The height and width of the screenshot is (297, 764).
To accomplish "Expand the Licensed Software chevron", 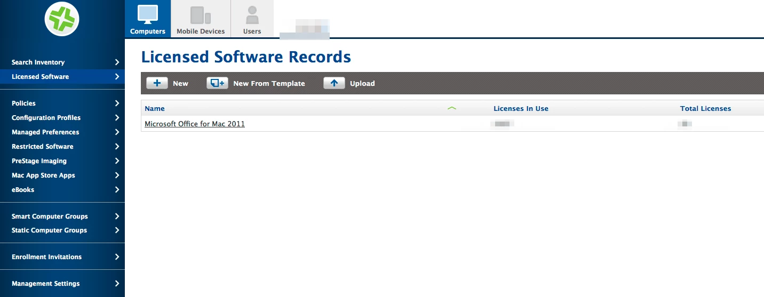I will tap(117, 77).
